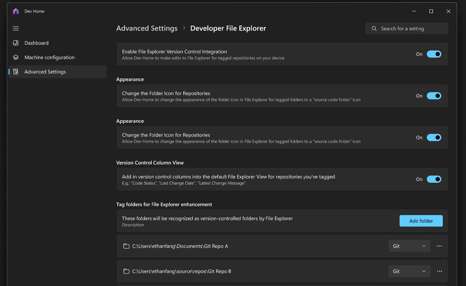The height and width of the screenshot is (286, 466).
Task: Open more options for Git Repo A
Action: [439, 246]
